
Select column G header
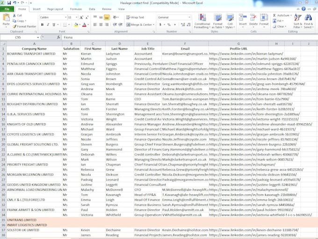click(238, 44)
